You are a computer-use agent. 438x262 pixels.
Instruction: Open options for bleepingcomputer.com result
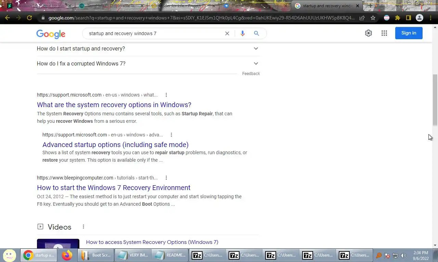[x=166, y=178]
